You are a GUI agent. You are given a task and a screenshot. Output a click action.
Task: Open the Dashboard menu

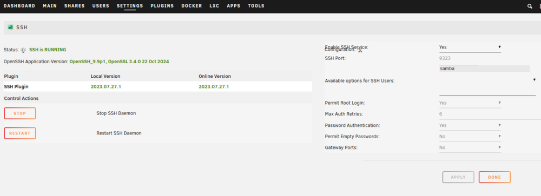(x=19, y=6)
